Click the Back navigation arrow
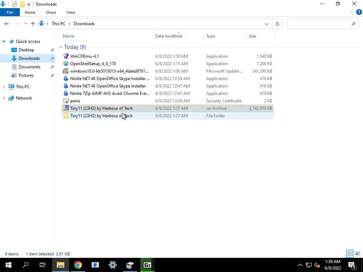Image resolution: width=363 pixels, height=272 pixels. [7, 24]
